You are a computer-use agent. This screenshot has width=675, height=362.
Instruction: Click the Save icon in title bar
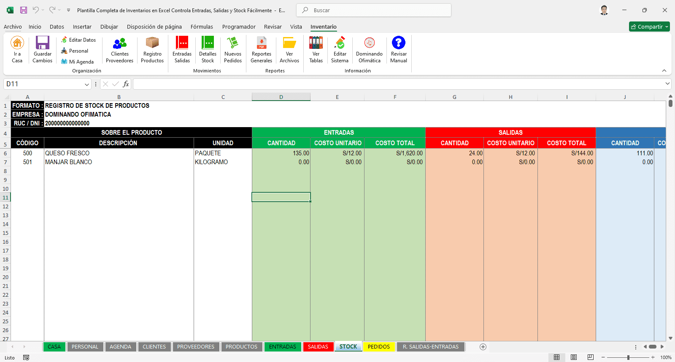pyautogui.click(x=24, y=10)
